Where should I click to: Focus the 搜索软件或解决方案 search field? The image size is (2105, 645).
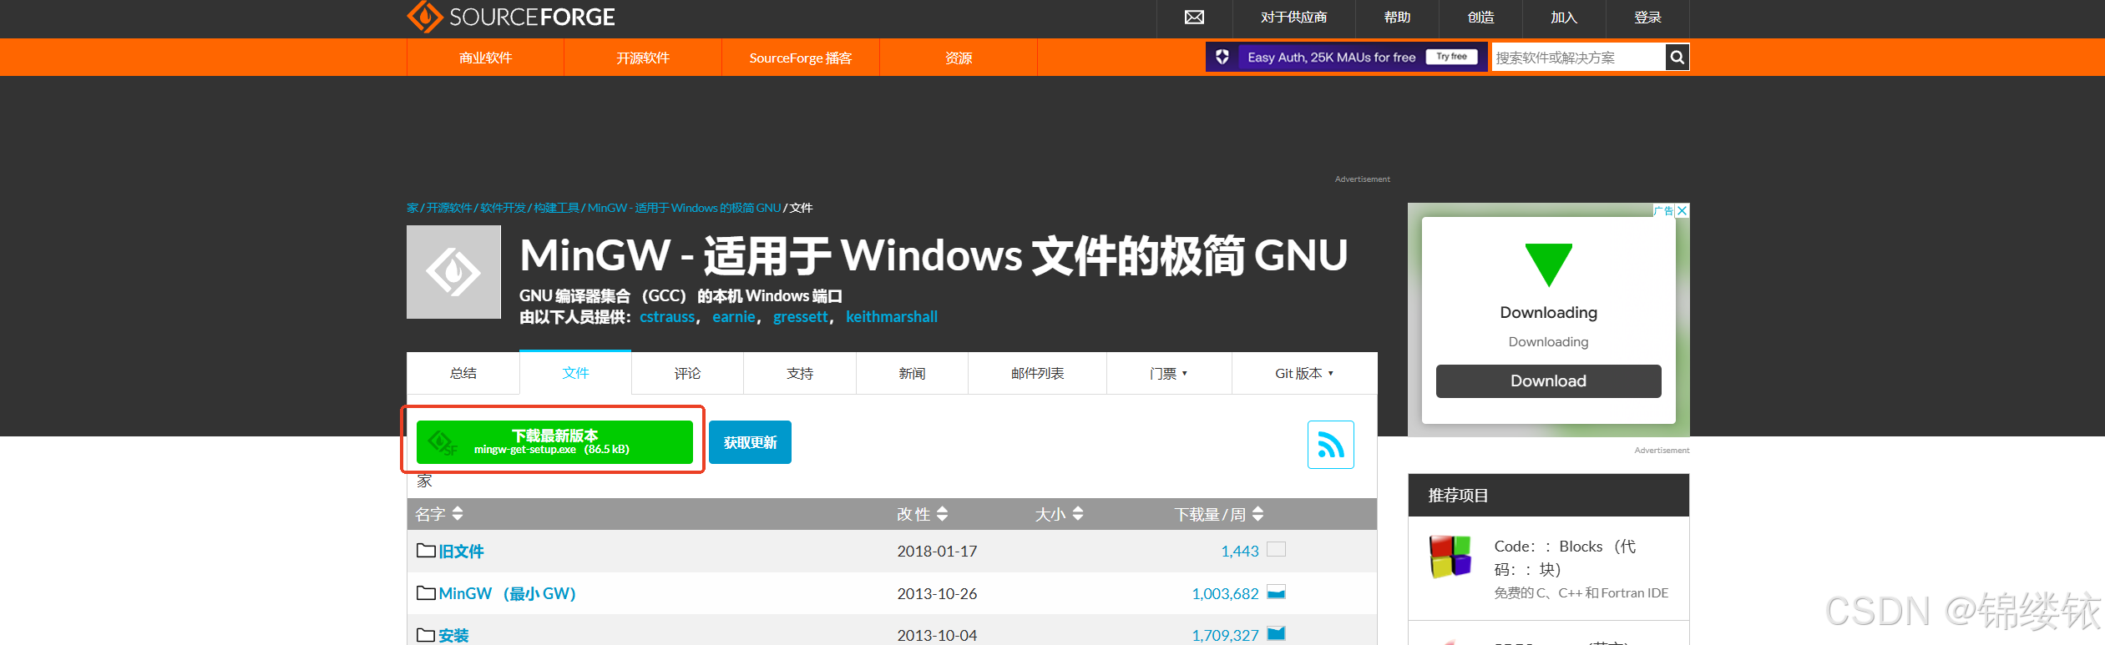tap(1578, 58)
